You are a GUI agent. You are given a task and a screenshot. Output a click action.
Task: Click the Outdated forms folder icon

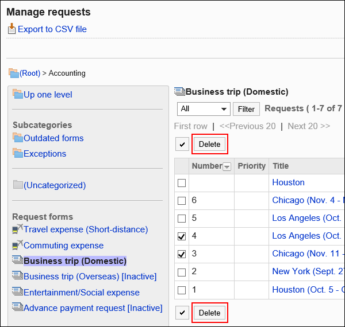click(x=18, y=138)
